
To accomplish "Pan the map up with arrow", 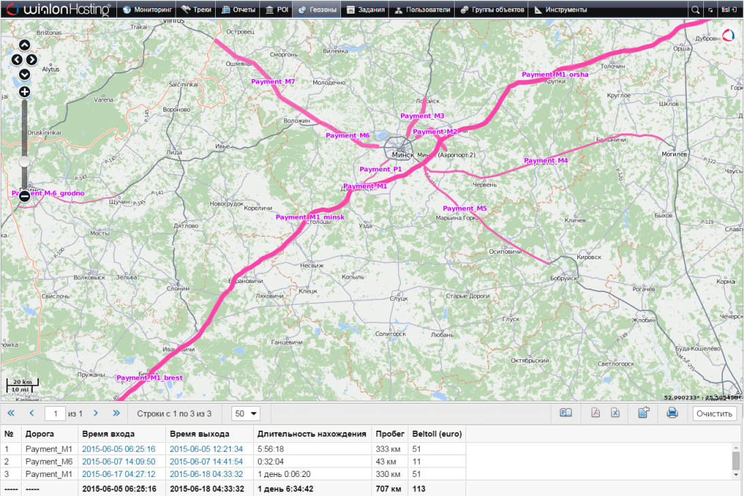I will [25, 46].
